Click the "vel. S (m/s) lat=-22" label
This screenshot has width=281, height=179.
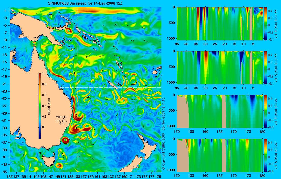276,155
